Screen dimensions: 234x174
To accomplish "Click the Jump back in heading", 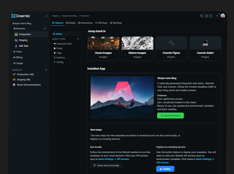I will [97, 31].
